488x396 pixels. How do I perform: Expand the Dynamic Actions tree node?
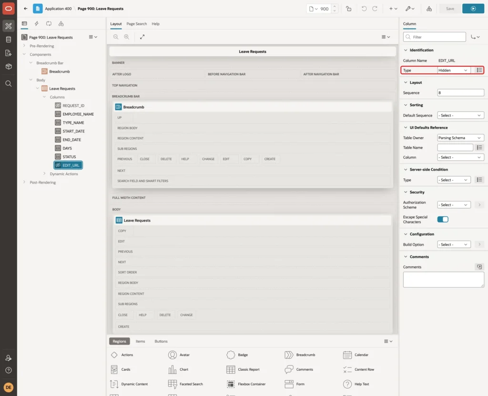pyautogui.click(x=44, y=174)
